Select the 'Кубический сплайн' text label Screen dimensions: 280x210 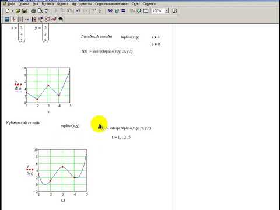(x=23, y=123)
